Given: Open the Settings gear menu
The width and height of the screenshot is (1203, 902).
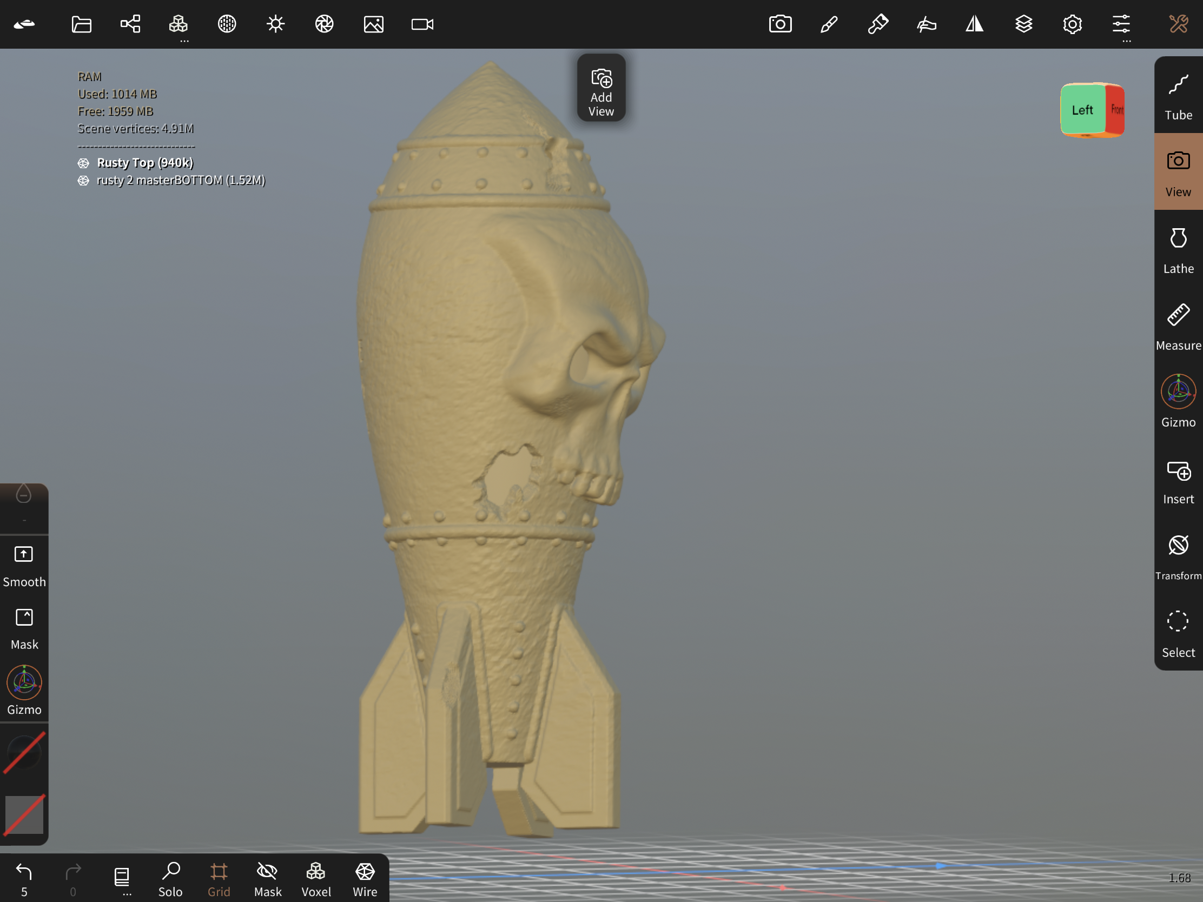Looking at the screenshot, I should (x=1073, y=24).
